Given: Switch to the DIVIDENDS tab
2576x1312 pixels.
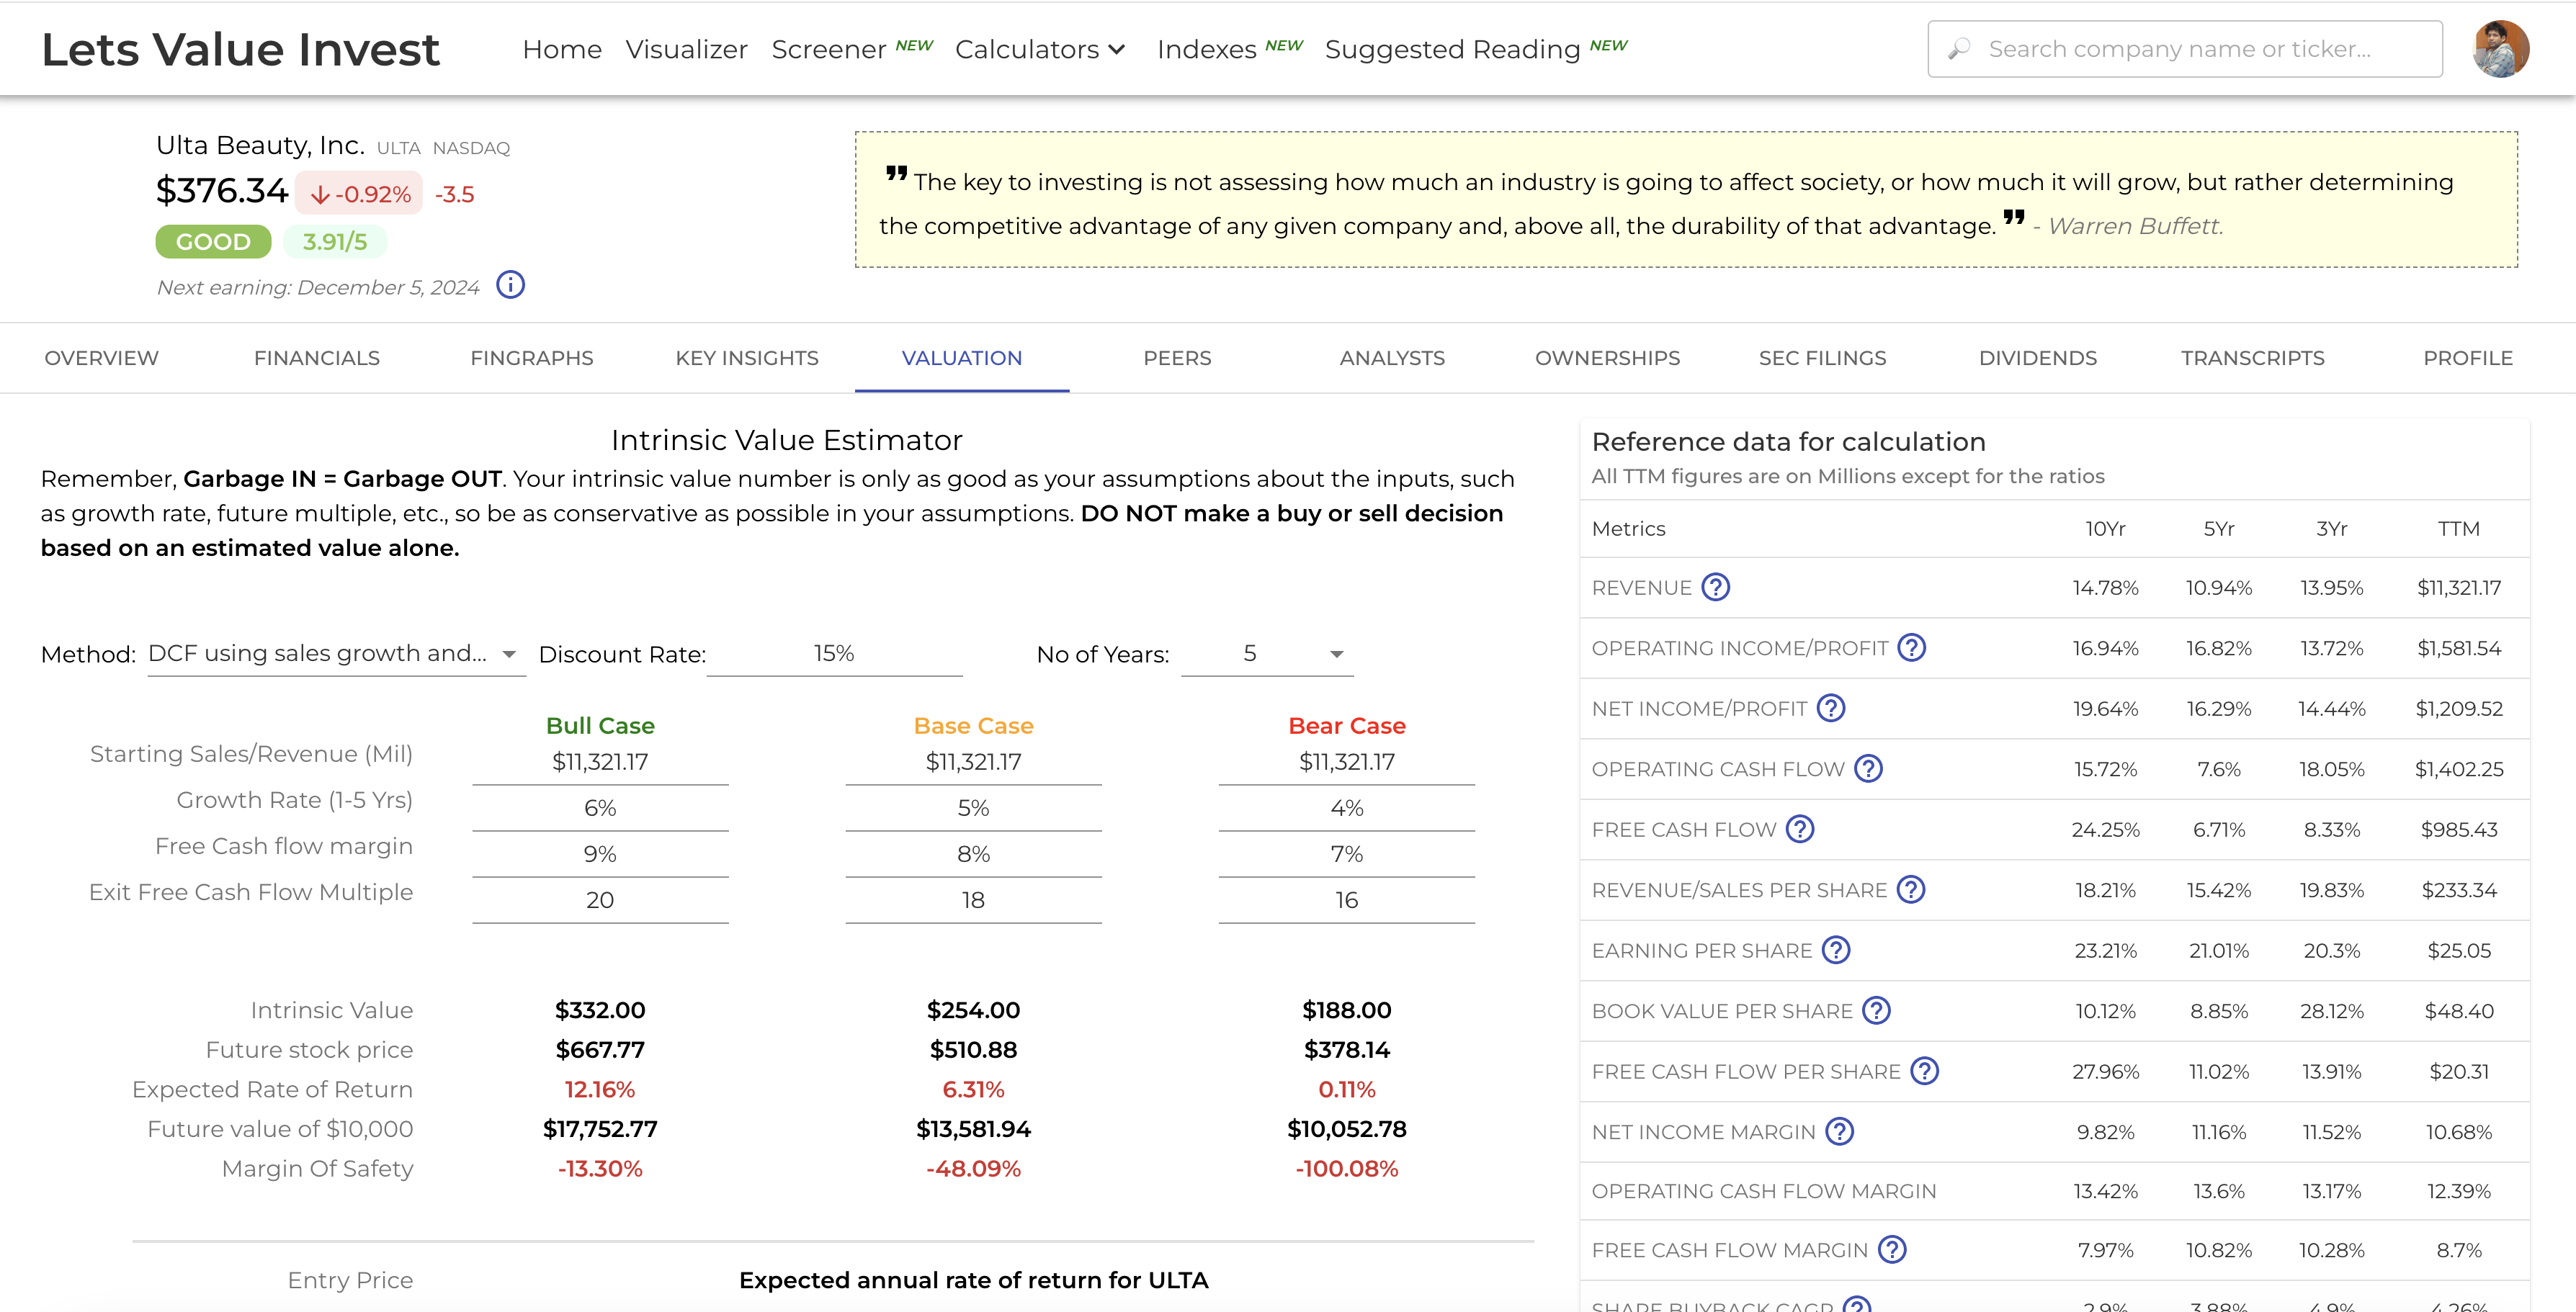Looking at the screenshot, I should [2037, 358].
